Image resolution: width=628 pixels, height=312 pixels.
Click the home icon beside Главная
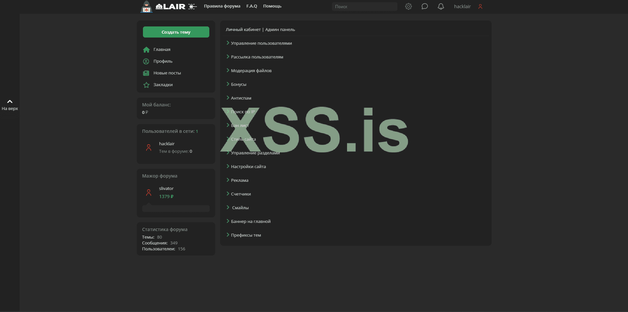[x=146, y=50]
